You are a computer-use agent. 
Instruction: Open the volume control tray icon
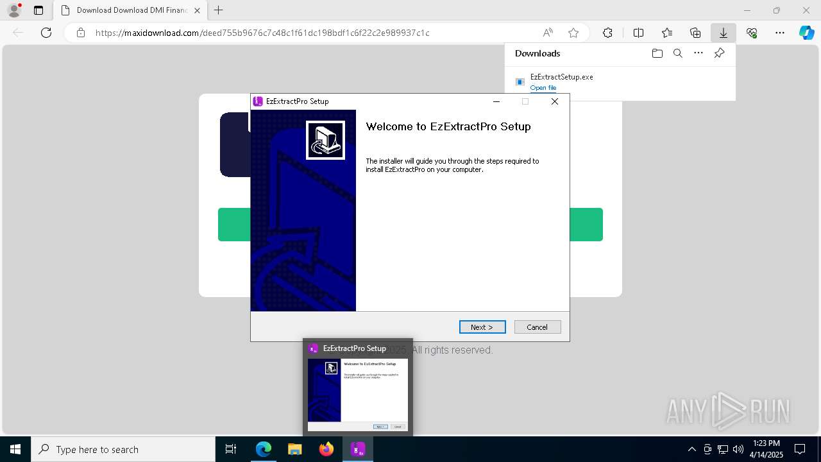(738, 449)
